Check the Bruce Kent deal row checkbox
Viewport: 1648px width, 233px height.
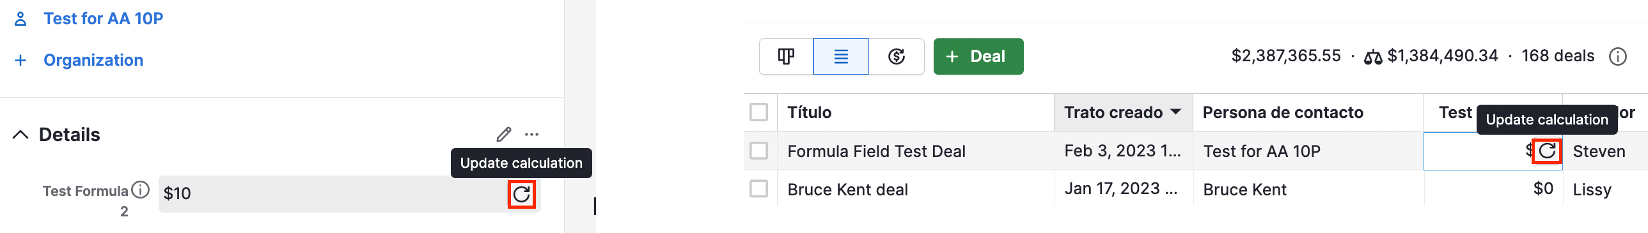[758, 189]
